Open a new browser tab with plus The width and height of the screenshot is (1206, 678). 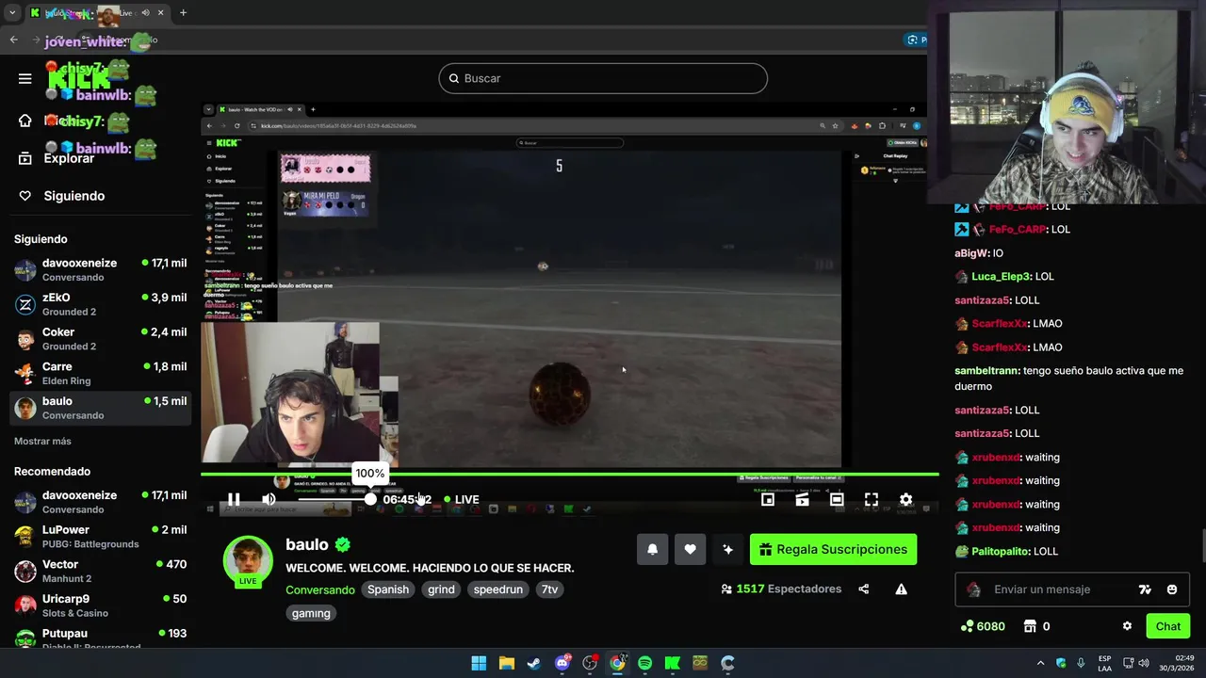pyautogui.click(x=183, y=13)
